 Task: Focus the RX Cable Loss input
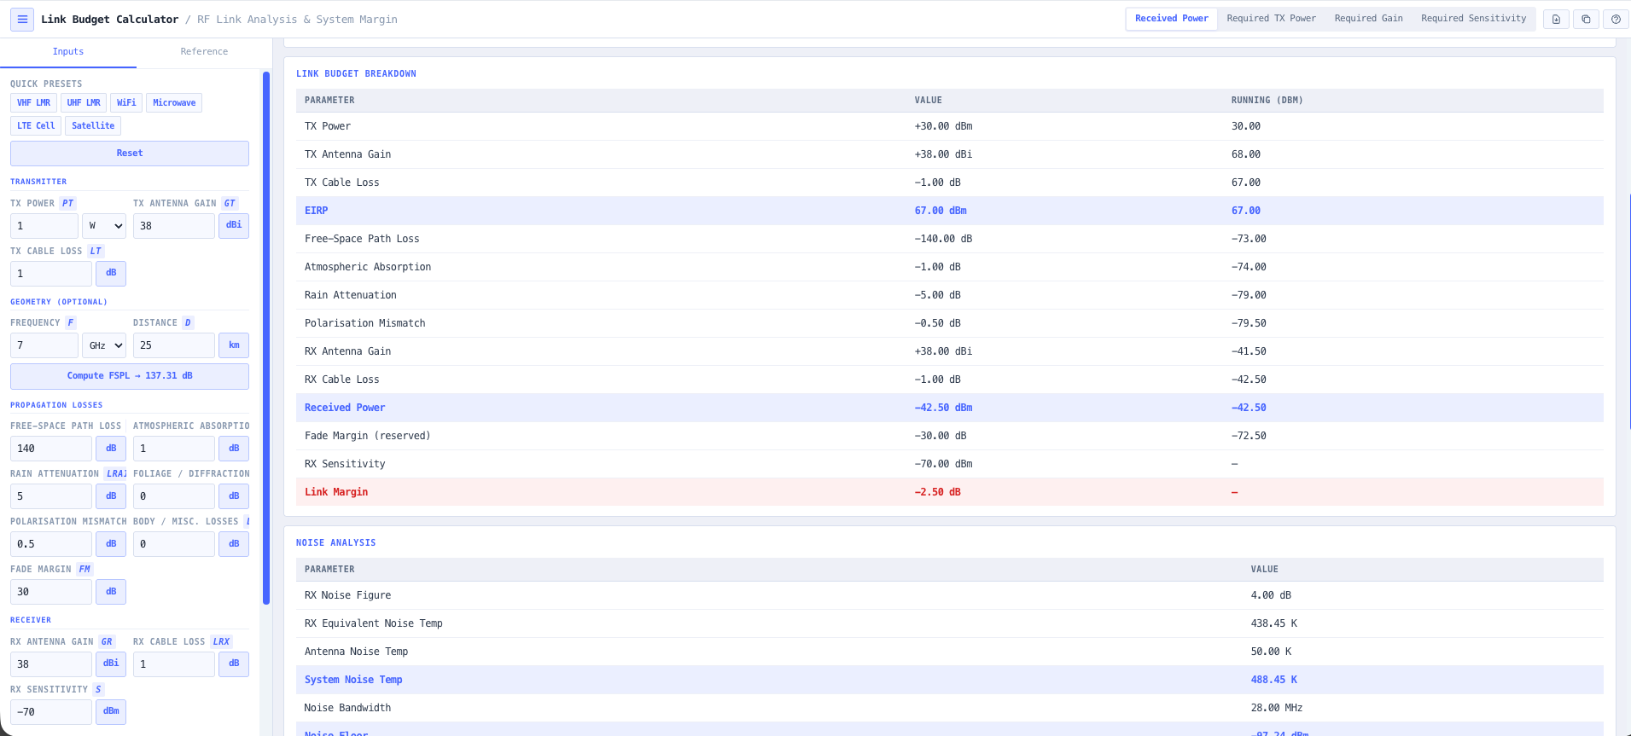(174, 664)
